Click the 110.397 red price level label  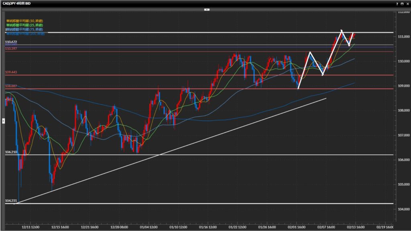click(11, 49)
